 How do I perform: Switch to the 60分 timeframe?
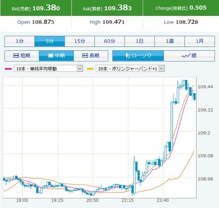(109, 41)
